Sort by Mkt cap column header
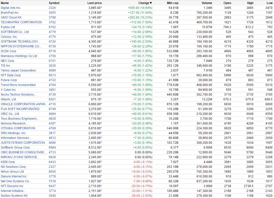 [173, 3]
